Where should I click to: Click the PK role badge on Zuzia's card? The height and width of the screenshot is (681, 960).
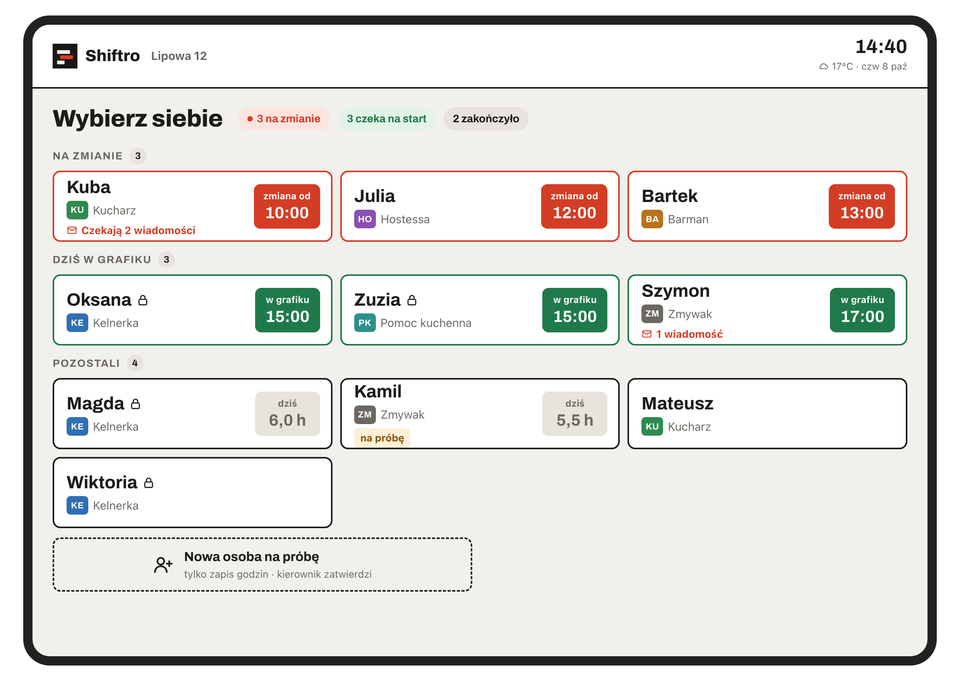coord(365,322)
